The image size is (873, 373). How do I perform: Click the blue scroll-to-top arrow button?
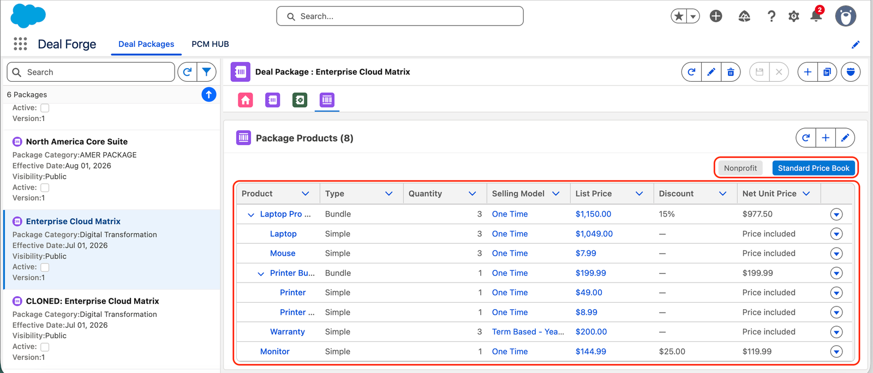[209, 94]
